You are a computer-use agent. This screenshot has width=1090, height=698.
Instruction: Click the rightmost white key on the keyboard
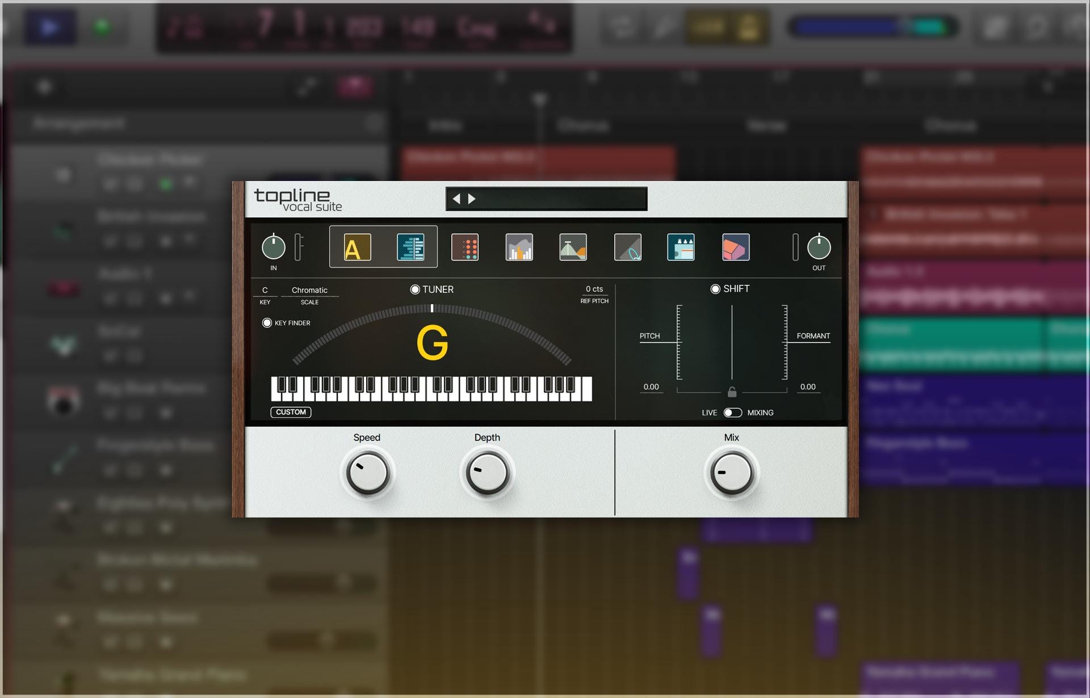pyautogui.click(x=586, y=389)
